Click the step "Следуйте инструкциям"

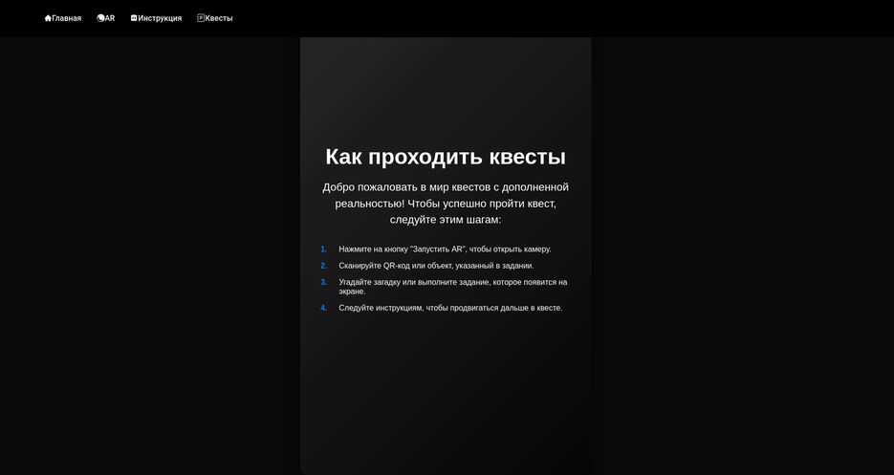(450, 308)
